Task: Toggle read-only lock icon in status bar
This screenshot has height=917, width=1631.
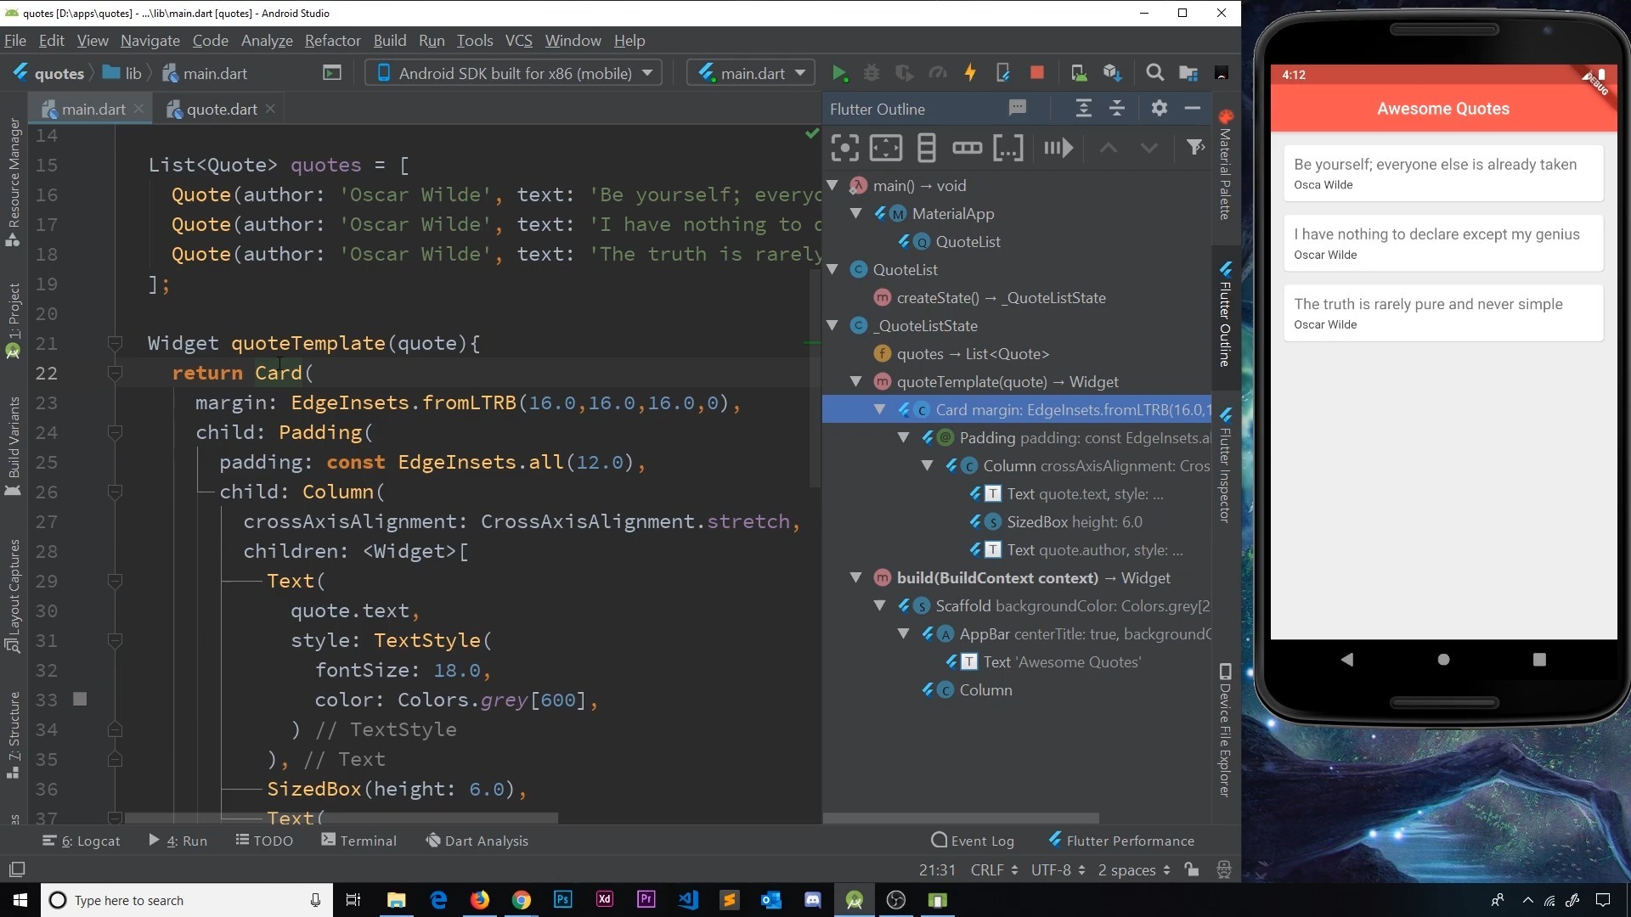Action: click(1192, 869)
